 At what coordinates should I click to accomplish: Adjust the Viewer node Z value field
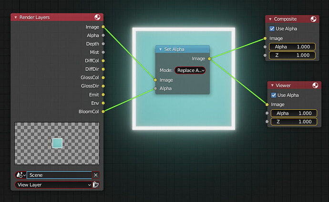tap(294, 122)
